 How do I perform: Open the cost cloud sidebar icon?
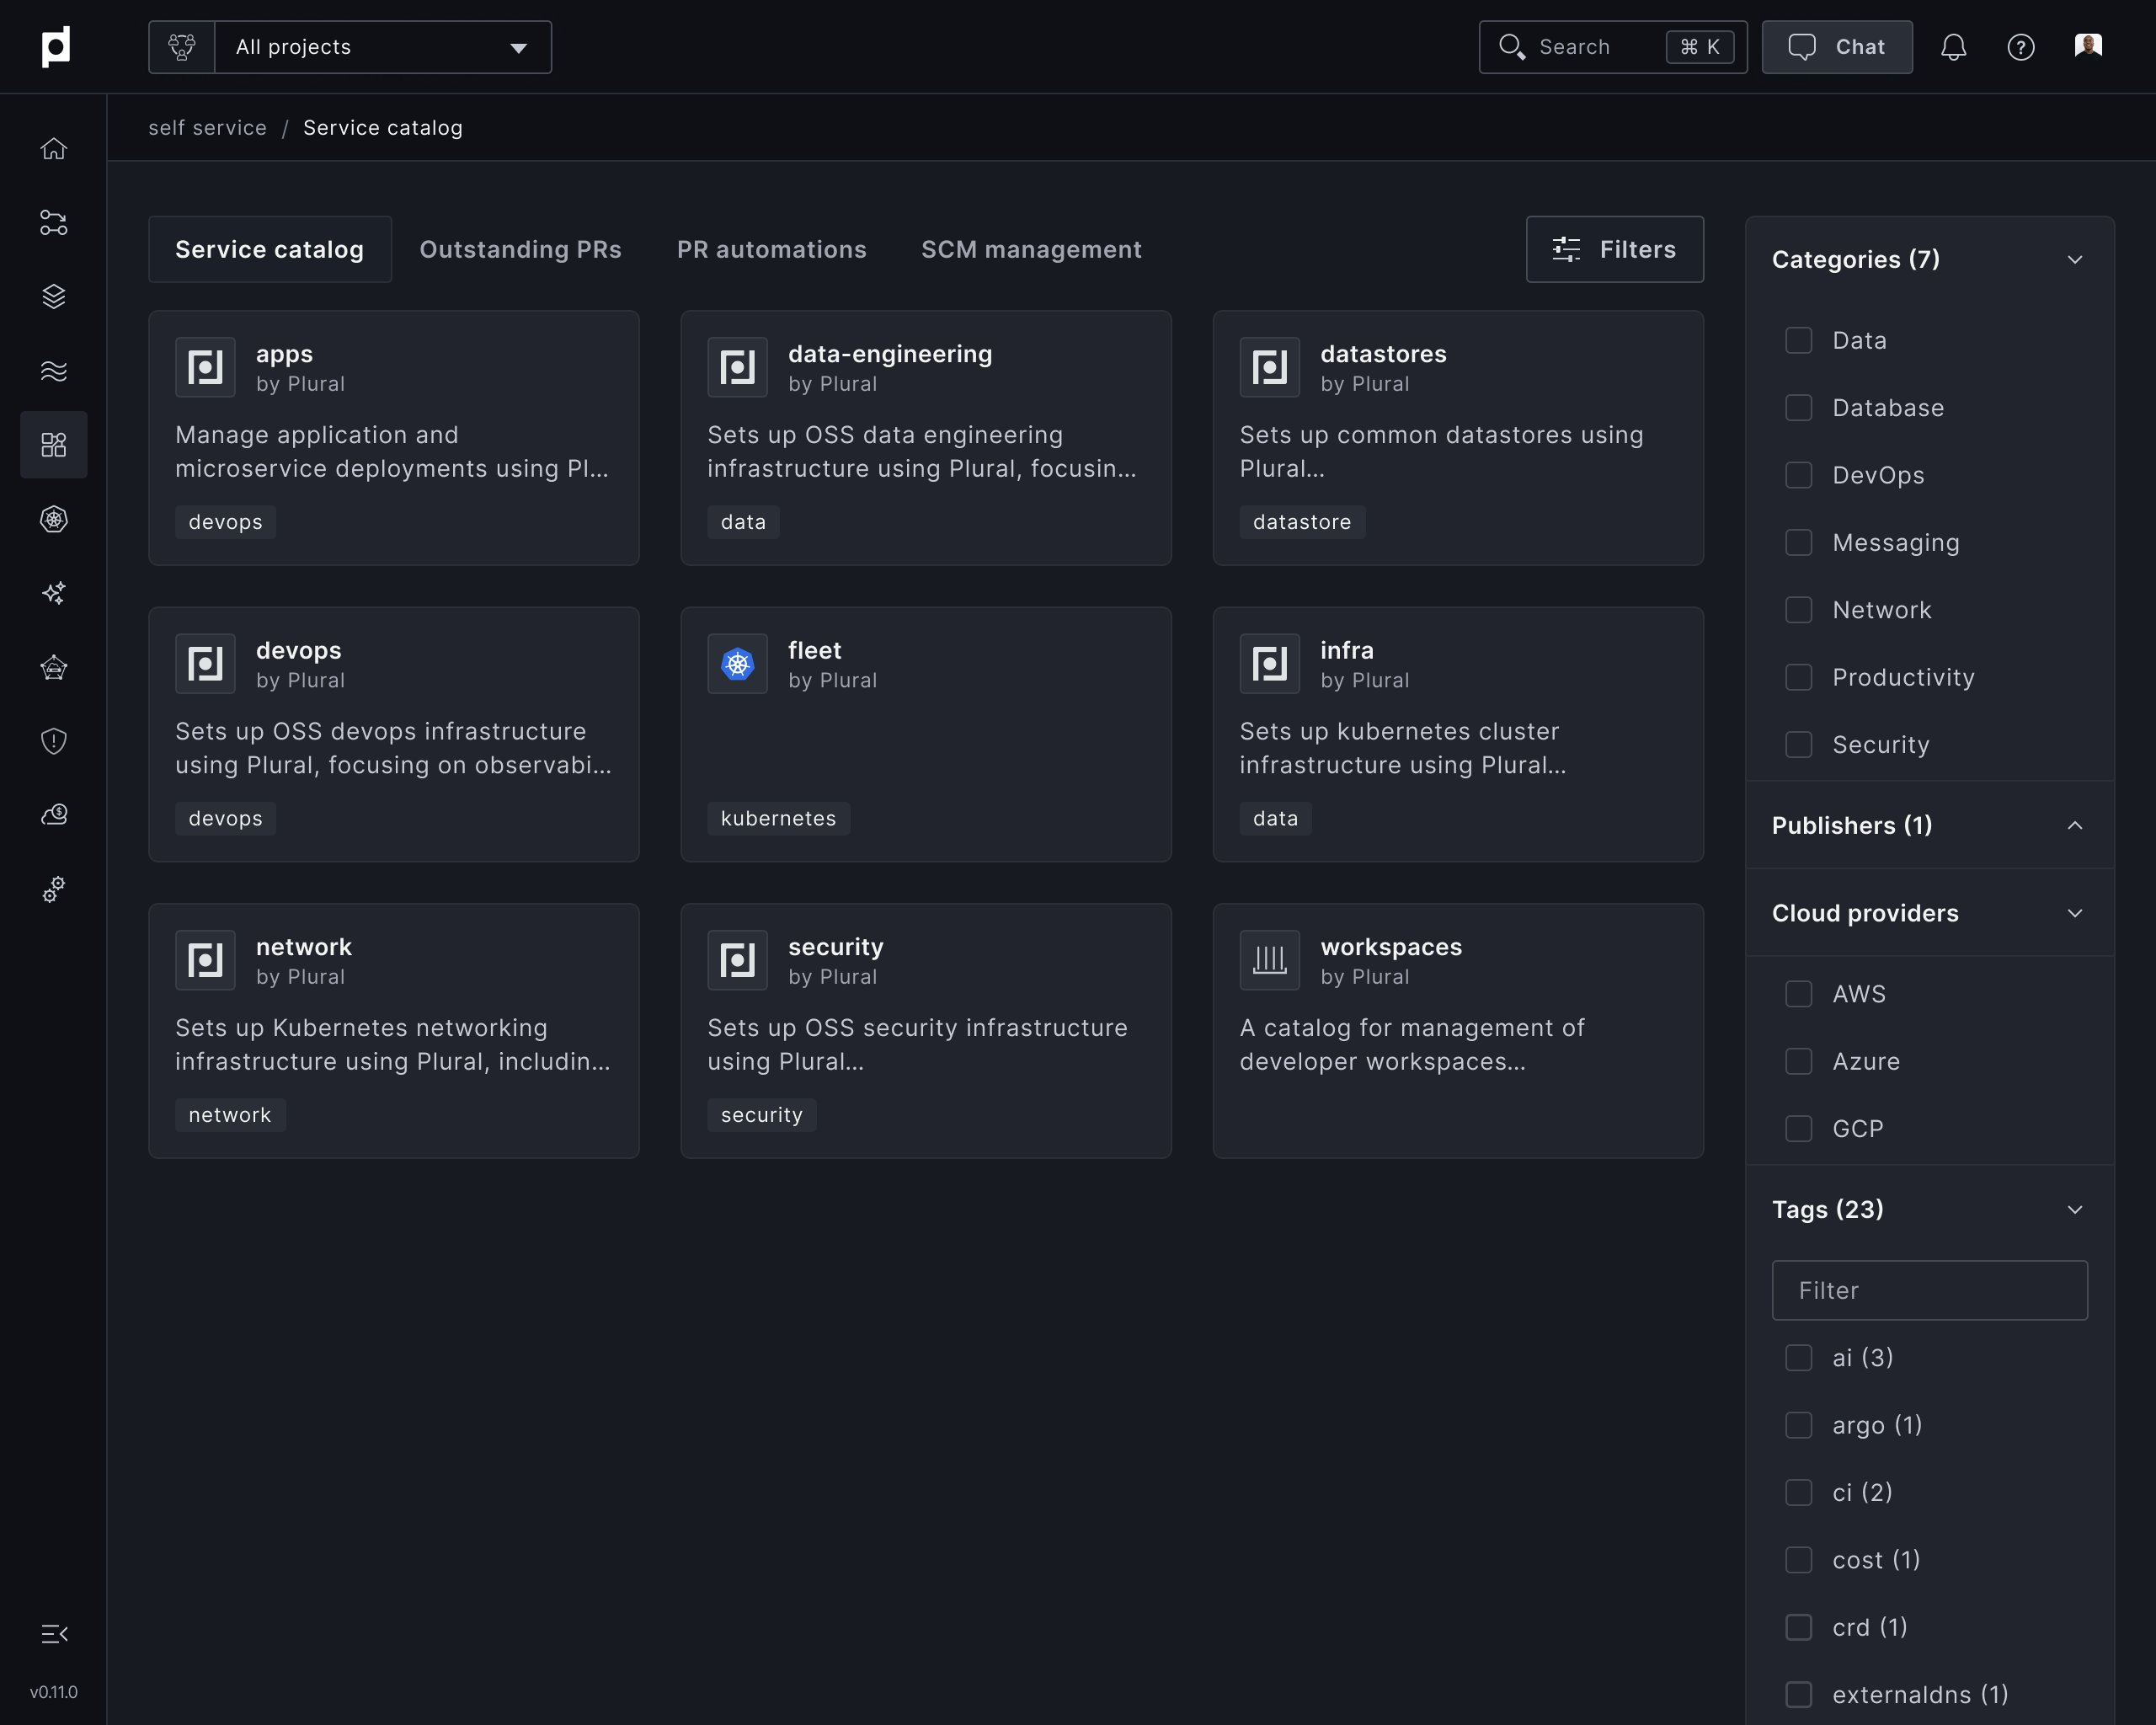(54, 815)
